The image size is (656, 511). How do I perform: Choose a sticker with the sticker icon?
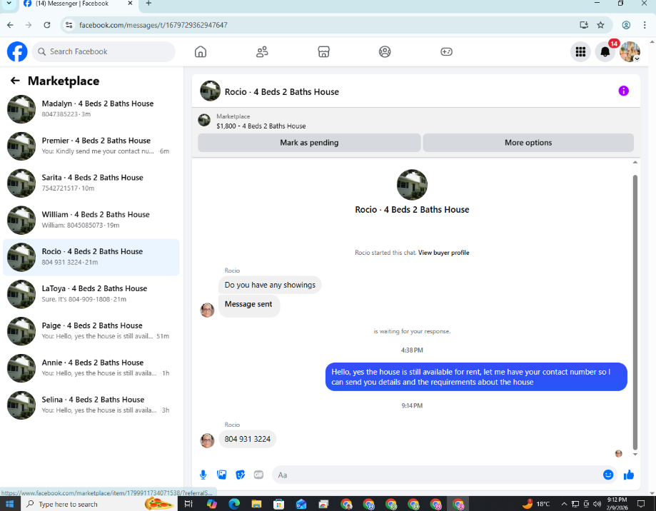pos(240,475)
